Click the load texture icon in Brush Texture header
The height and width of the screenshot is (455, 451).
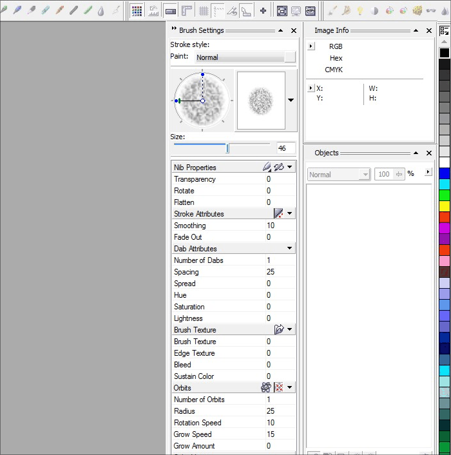point(279,330)
